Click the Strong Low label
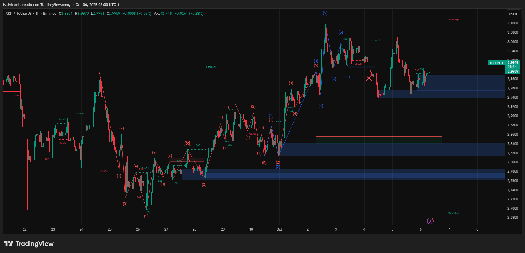This screenshot has height=253, width=525. click(453, 213)
